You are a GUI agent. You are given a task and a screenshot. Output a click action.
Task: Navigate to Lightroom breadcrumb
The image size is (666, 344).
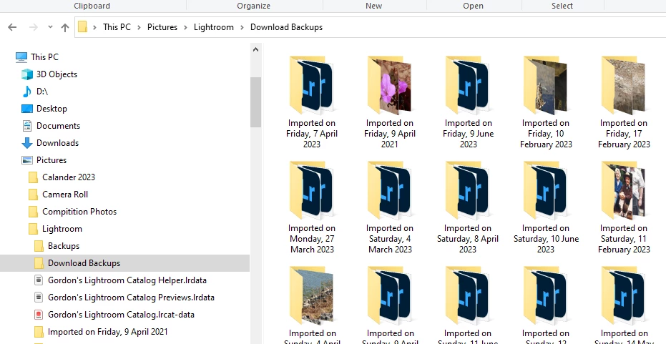214,27
